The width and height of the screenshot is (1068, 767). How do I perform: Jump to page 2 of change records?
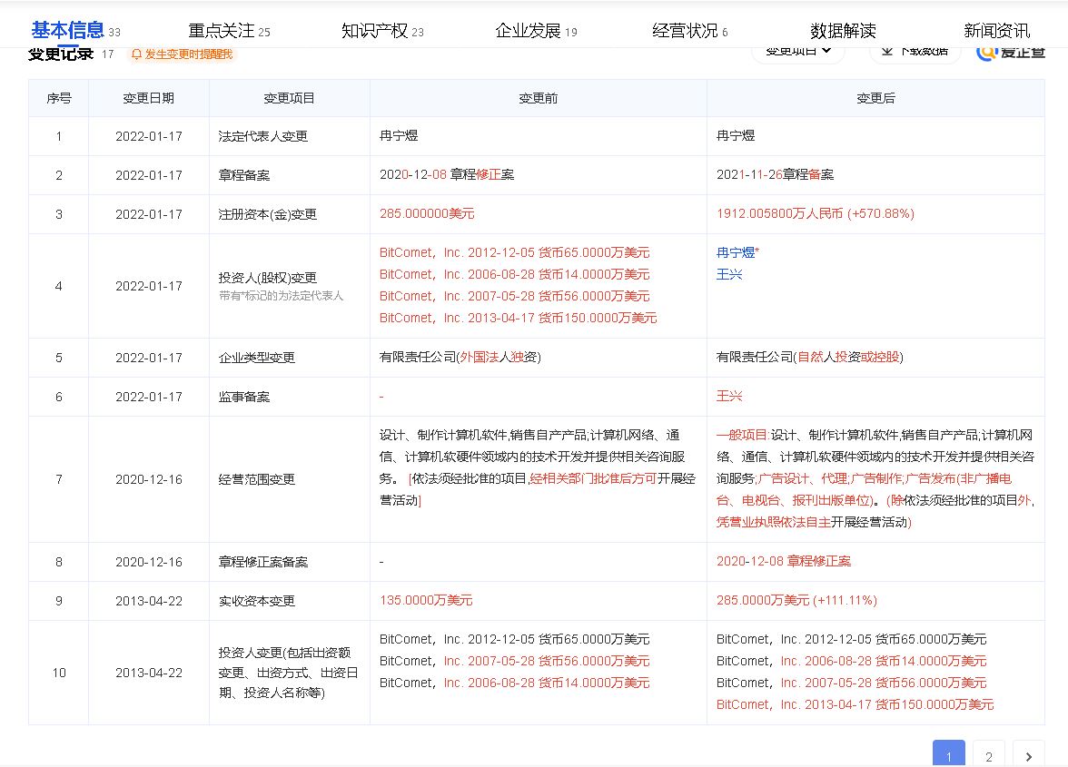989,755
